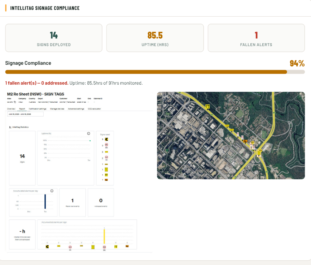Viewport: 311px width, 265px height.
Task: Click the 1 Fallen Alerts card
Action: (256, 38)
